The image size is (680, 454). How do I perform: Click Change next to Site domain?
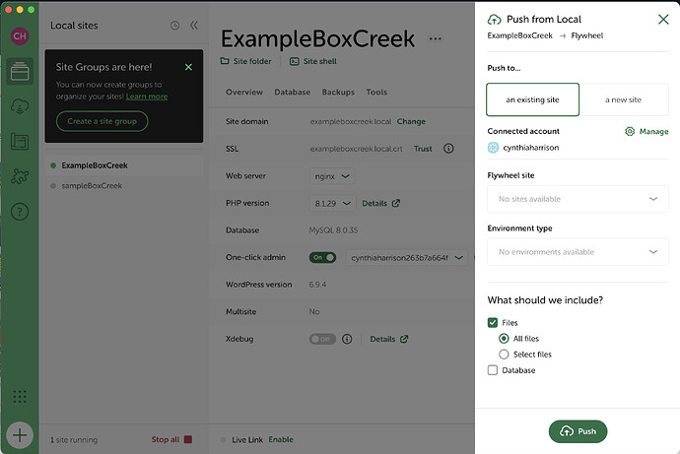coord(411,122)
